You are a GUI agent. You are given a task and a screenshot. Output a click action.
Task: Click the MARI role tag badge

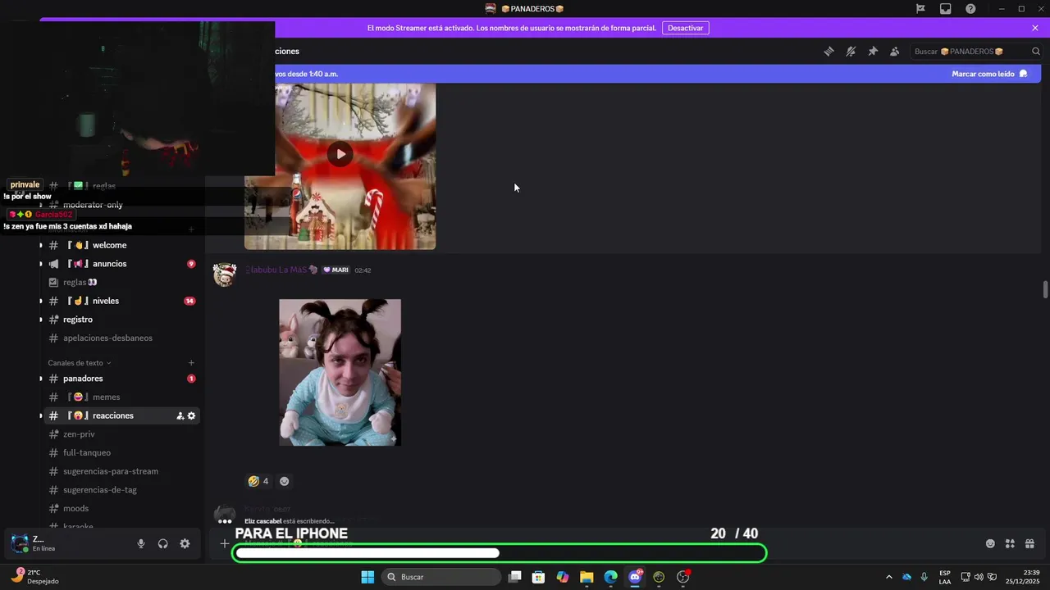coord(336,270)
